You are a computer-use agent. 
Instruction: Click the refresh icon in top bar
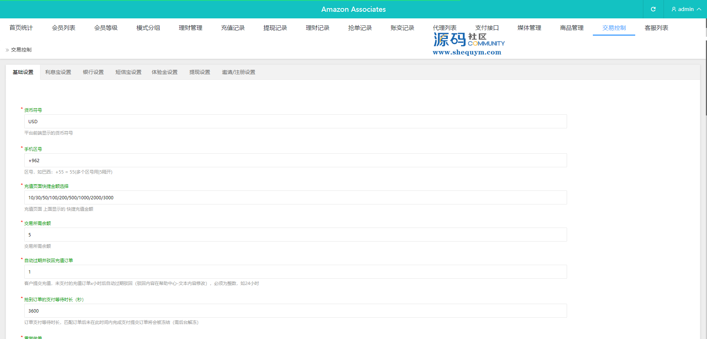[x=653, y=9]
